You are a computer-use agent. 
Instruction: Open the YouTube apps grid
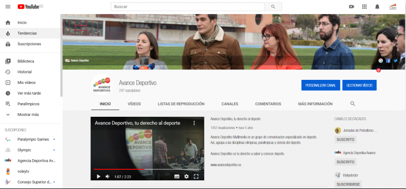coord(364,7)
